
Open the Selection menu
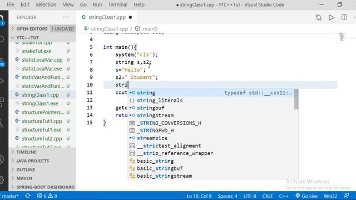pyautogui.click(x=46, y=4)
